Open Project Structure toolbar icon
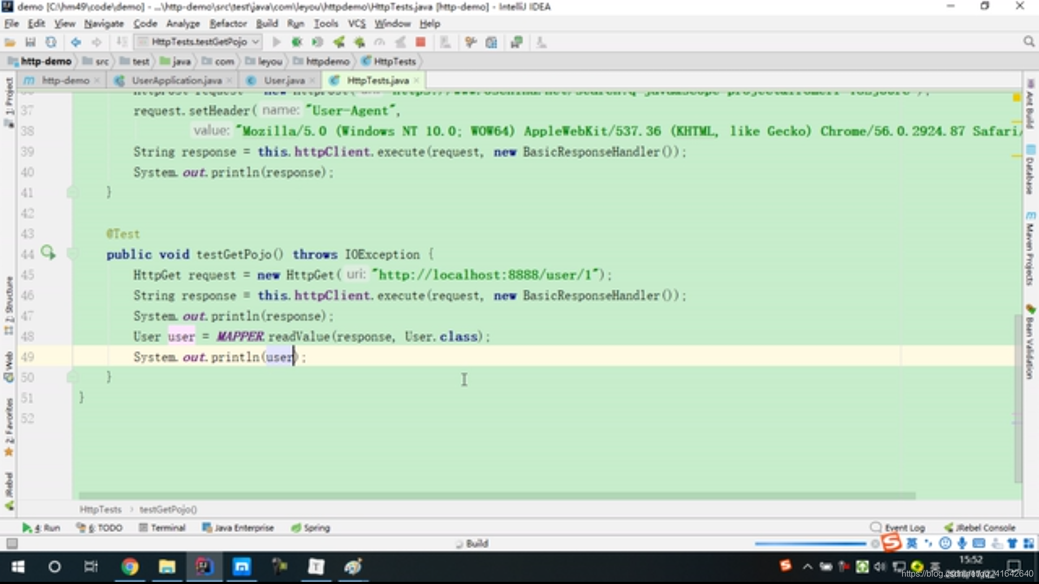This screenshot has height=584, width=1039. pos(491,42)
